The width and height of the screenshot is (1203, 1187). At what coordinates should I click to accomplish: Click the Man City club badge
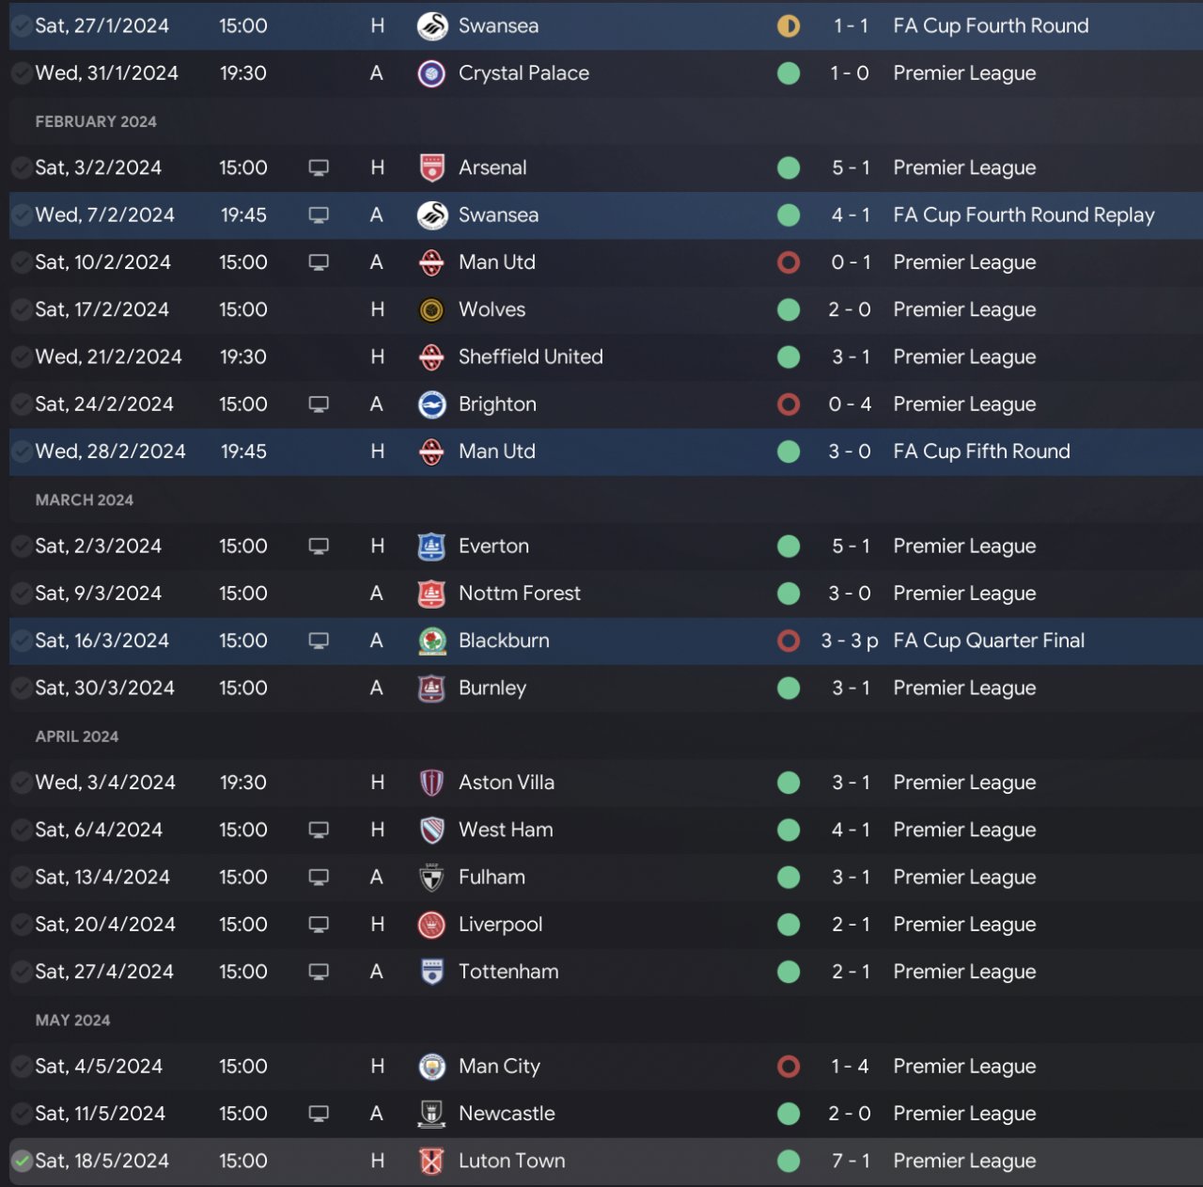431,1067
